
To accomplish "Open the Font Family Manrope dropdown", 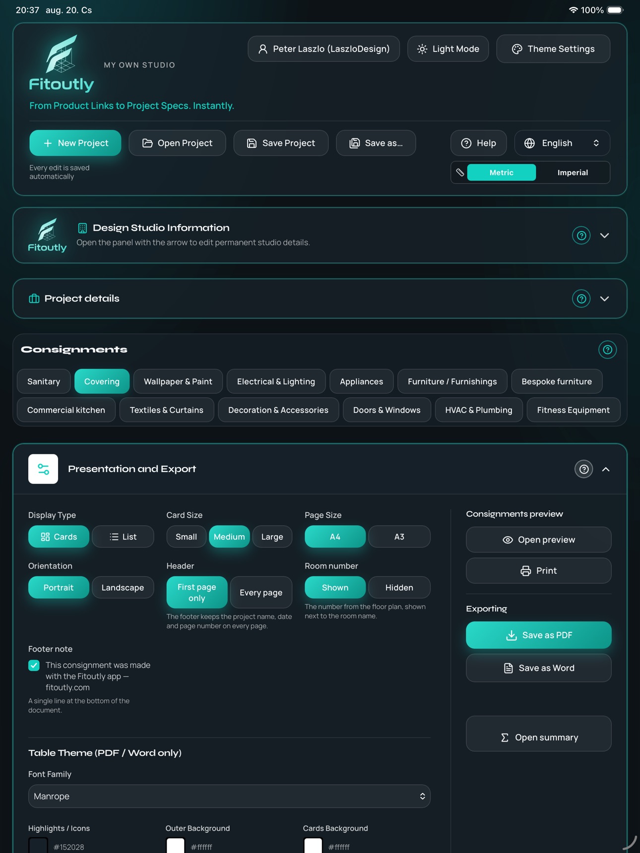I will point(229,796).
